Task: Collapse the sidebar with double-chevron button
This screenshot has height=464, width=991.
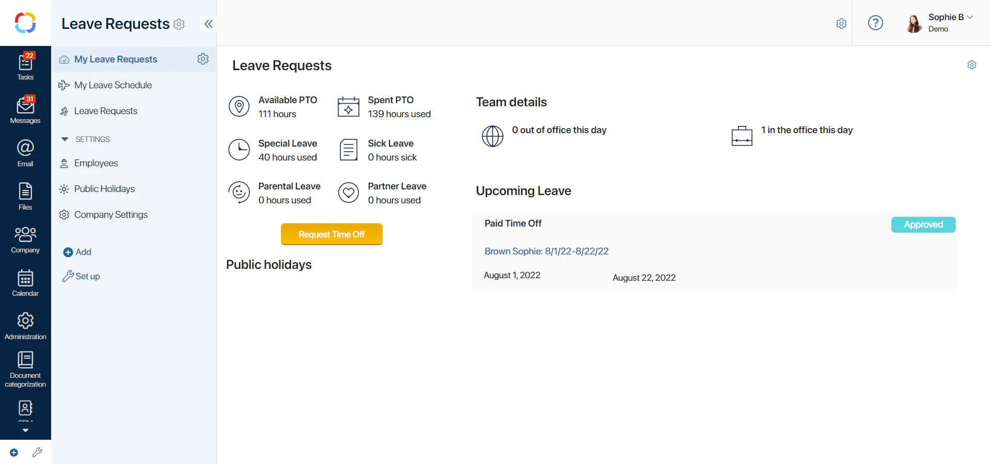Action: [x=208, y=24]
